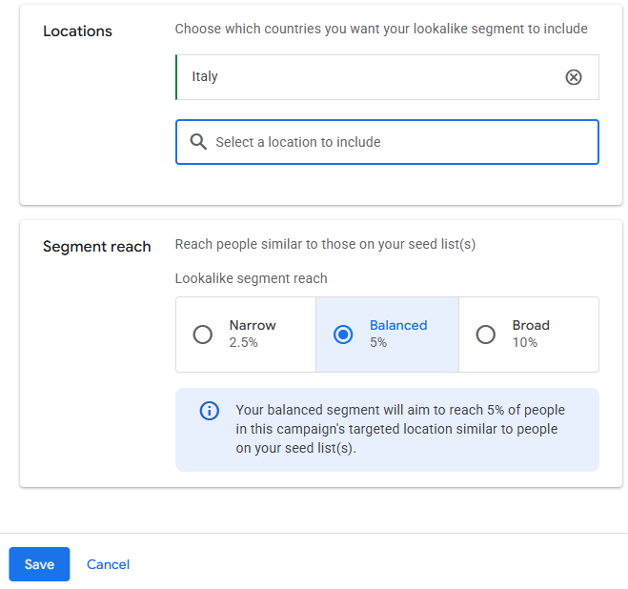Remove Italy from the locations list
628x589 pixels.
[x=574, y=77]
